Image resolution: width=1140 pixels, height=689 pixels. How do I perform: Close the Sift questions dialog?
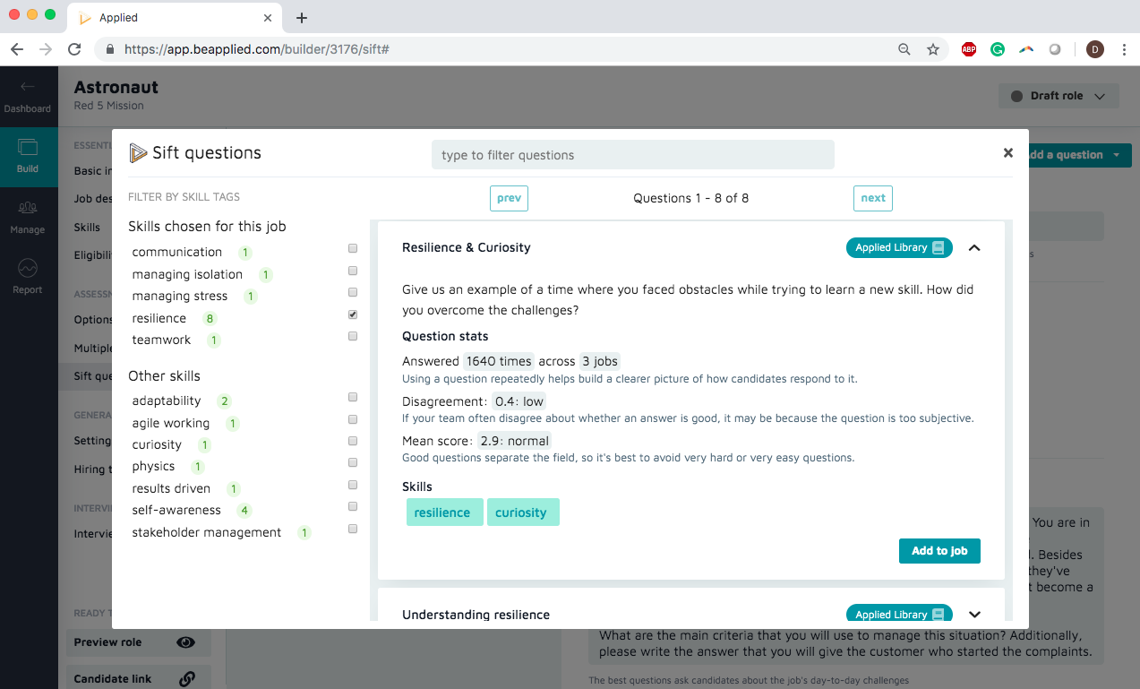(x=1008, y=153)
